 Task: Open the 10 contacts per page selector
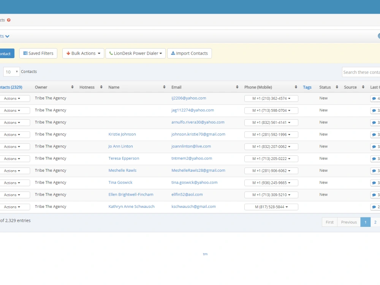coord(11,72)
